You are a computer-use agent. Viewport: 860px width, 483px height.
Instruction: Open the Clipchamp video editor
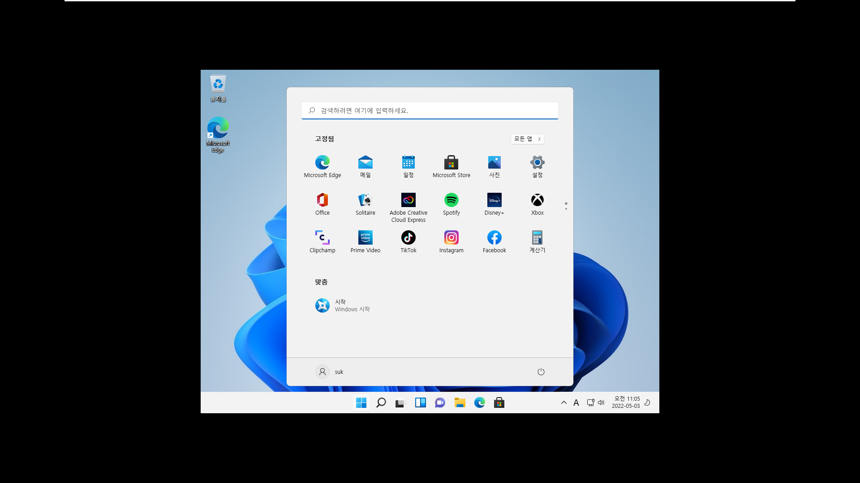[x=322, y=241]
